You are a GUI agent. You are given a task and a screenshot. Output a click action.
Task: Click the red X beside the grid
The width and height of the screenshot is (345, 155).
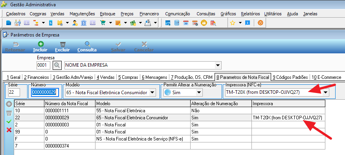(x=9, y=130)
